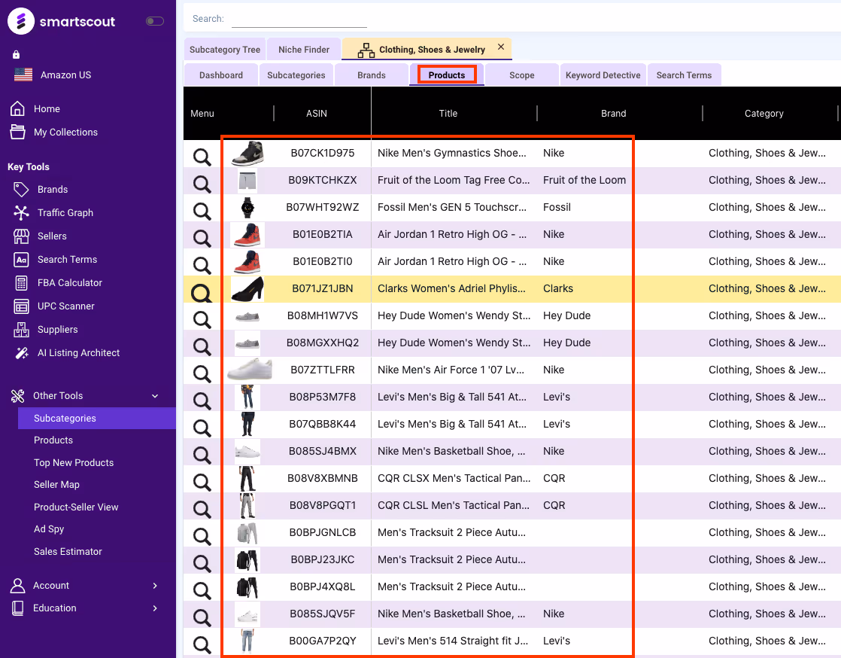Click the Sellers storefront icon
The height and width of the screenshot is (658, 841).
[21, 236]
